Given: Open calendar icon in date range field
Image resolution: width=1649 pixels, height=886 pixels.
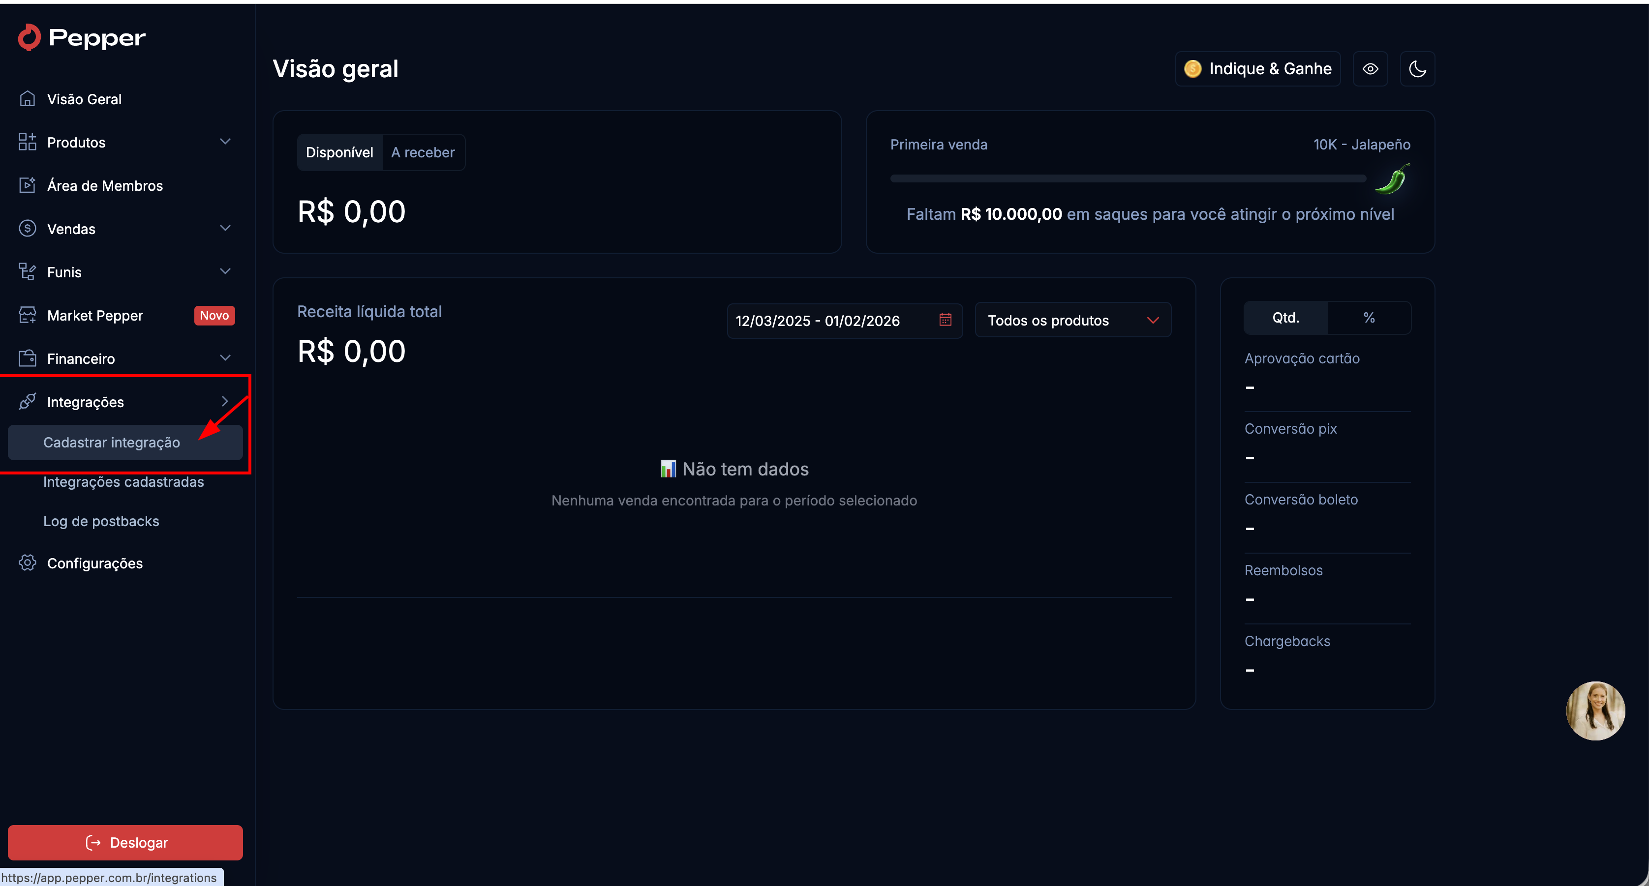Looking at the screenshot, I should (945, 320).
